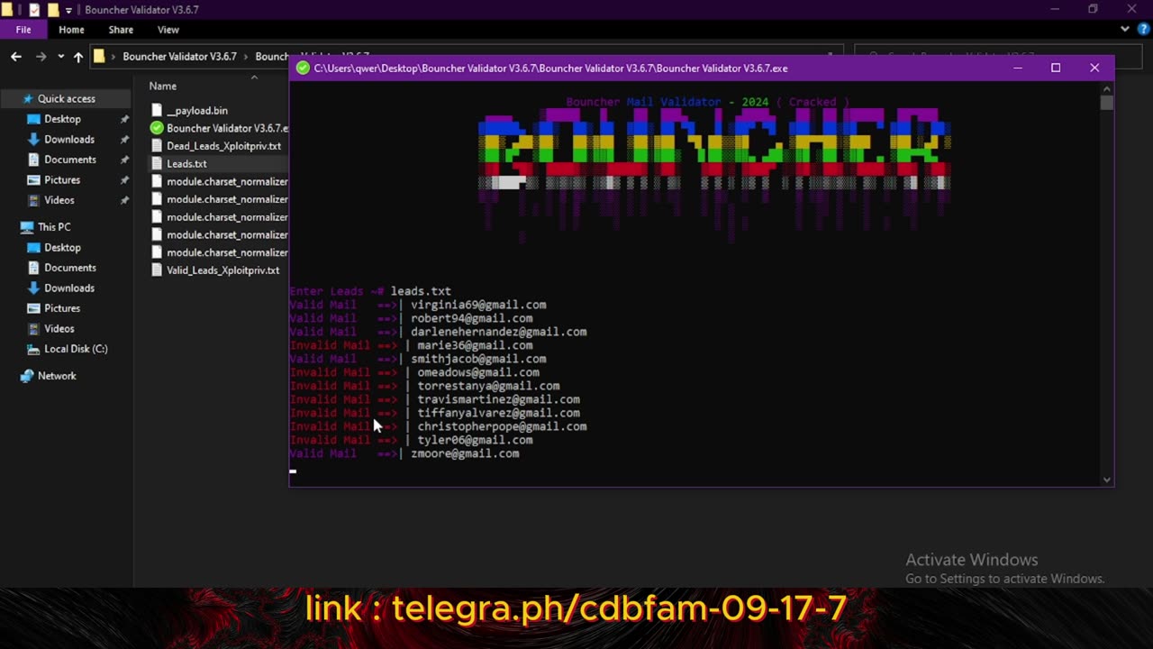Click the console scrollbar down arrow

point(1106,480)
